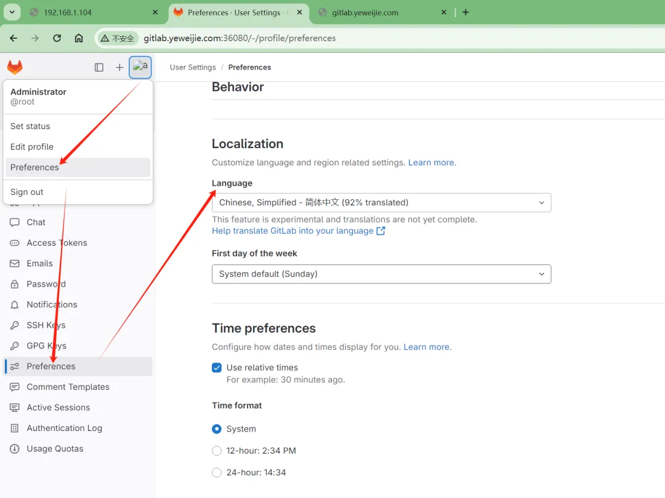The image size is (665, 498).
Task: Click the browser home icon
Action: point(79,38)
